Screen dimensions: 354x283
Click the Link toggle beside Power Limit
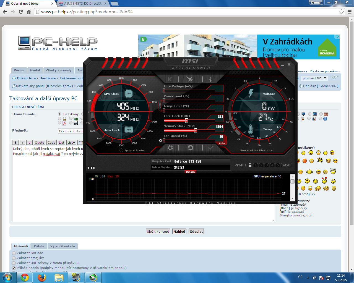click(160, 106)
